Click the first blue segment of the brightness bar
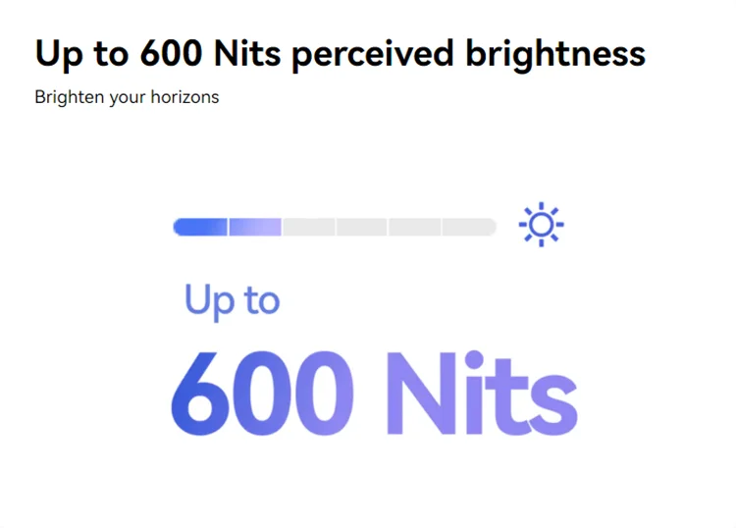The height and width of the screenshot is (528, 736). click(x=200, y=227)
